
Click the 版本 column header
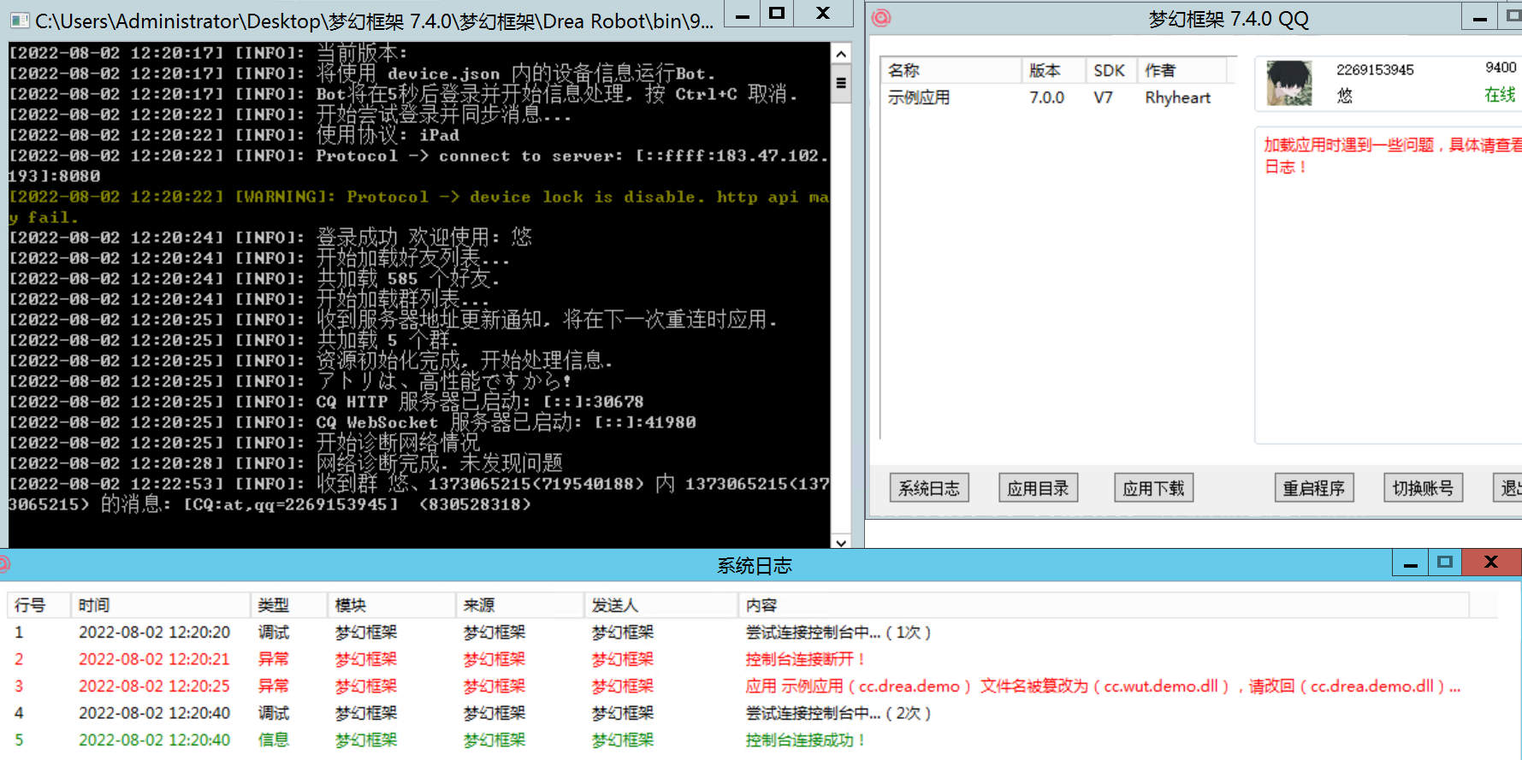1053,70
